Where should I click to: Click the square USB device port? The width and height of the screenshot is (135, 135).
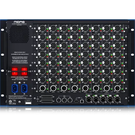(82, 102)
